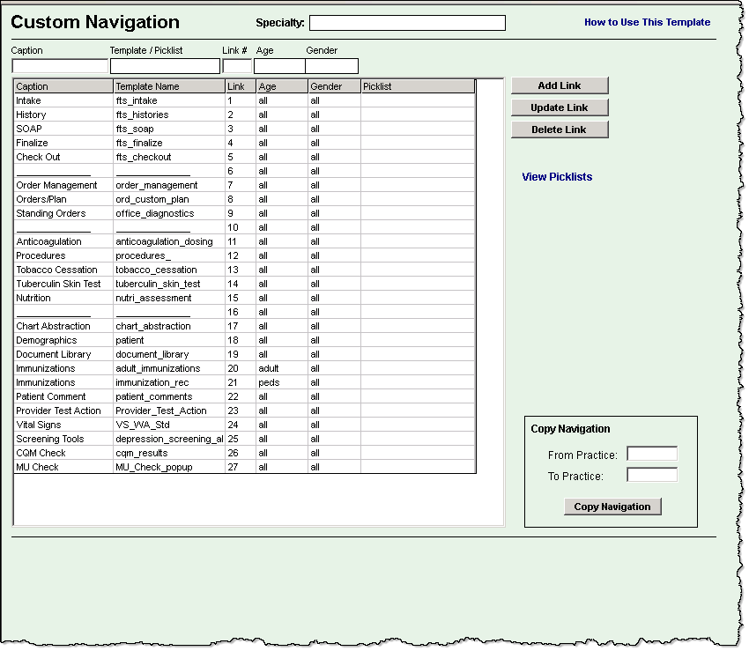This screenshot has height=651, width=749.
Task: Click the Delete Link button
Action: pyautogui.click(x=560, y=129)
